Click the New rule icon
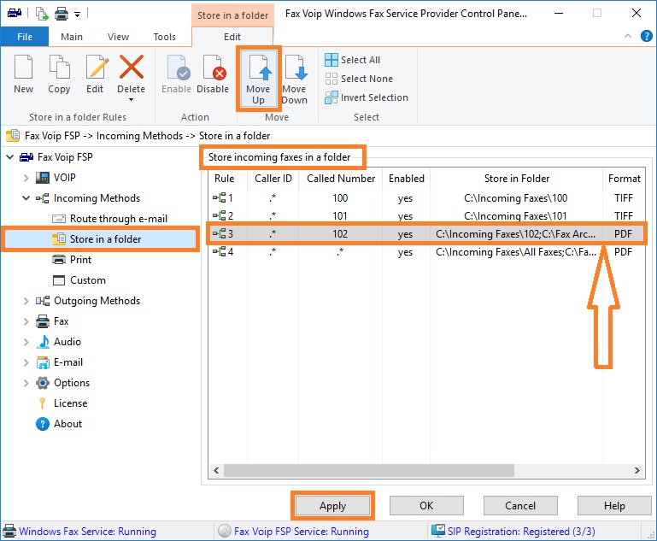657x541 pixels. pyautogui.click(x=23, y=67)
